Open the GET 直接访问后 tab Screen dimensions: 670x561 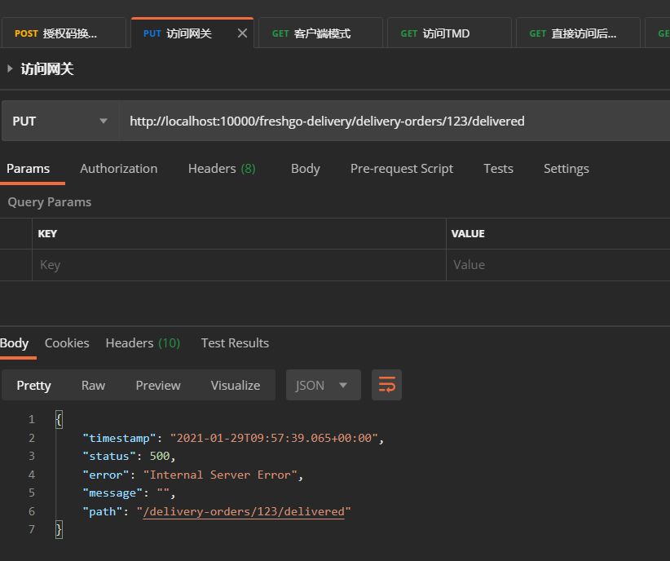(x=578, y=33)
